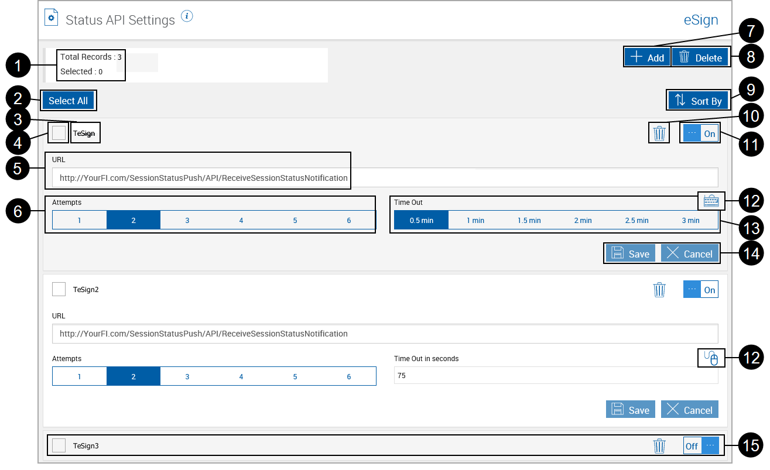
Task: Set TeSign Attempts to 5
Action: pos(295,220)
